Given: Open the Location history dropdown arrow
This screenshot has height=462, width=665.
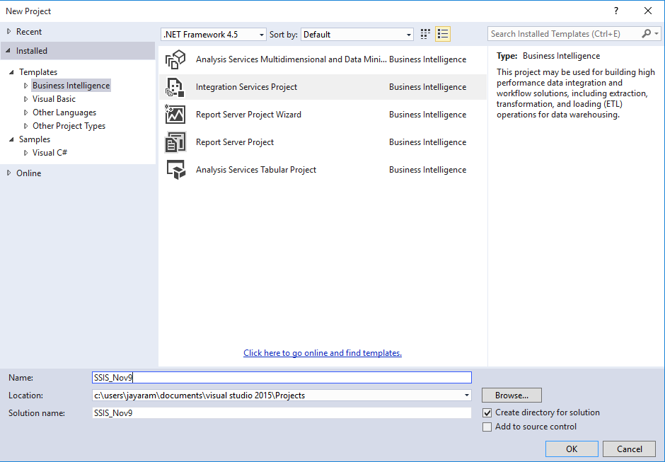Looking at the screenshot, I should pyautogui.click(x=466, y=395).
